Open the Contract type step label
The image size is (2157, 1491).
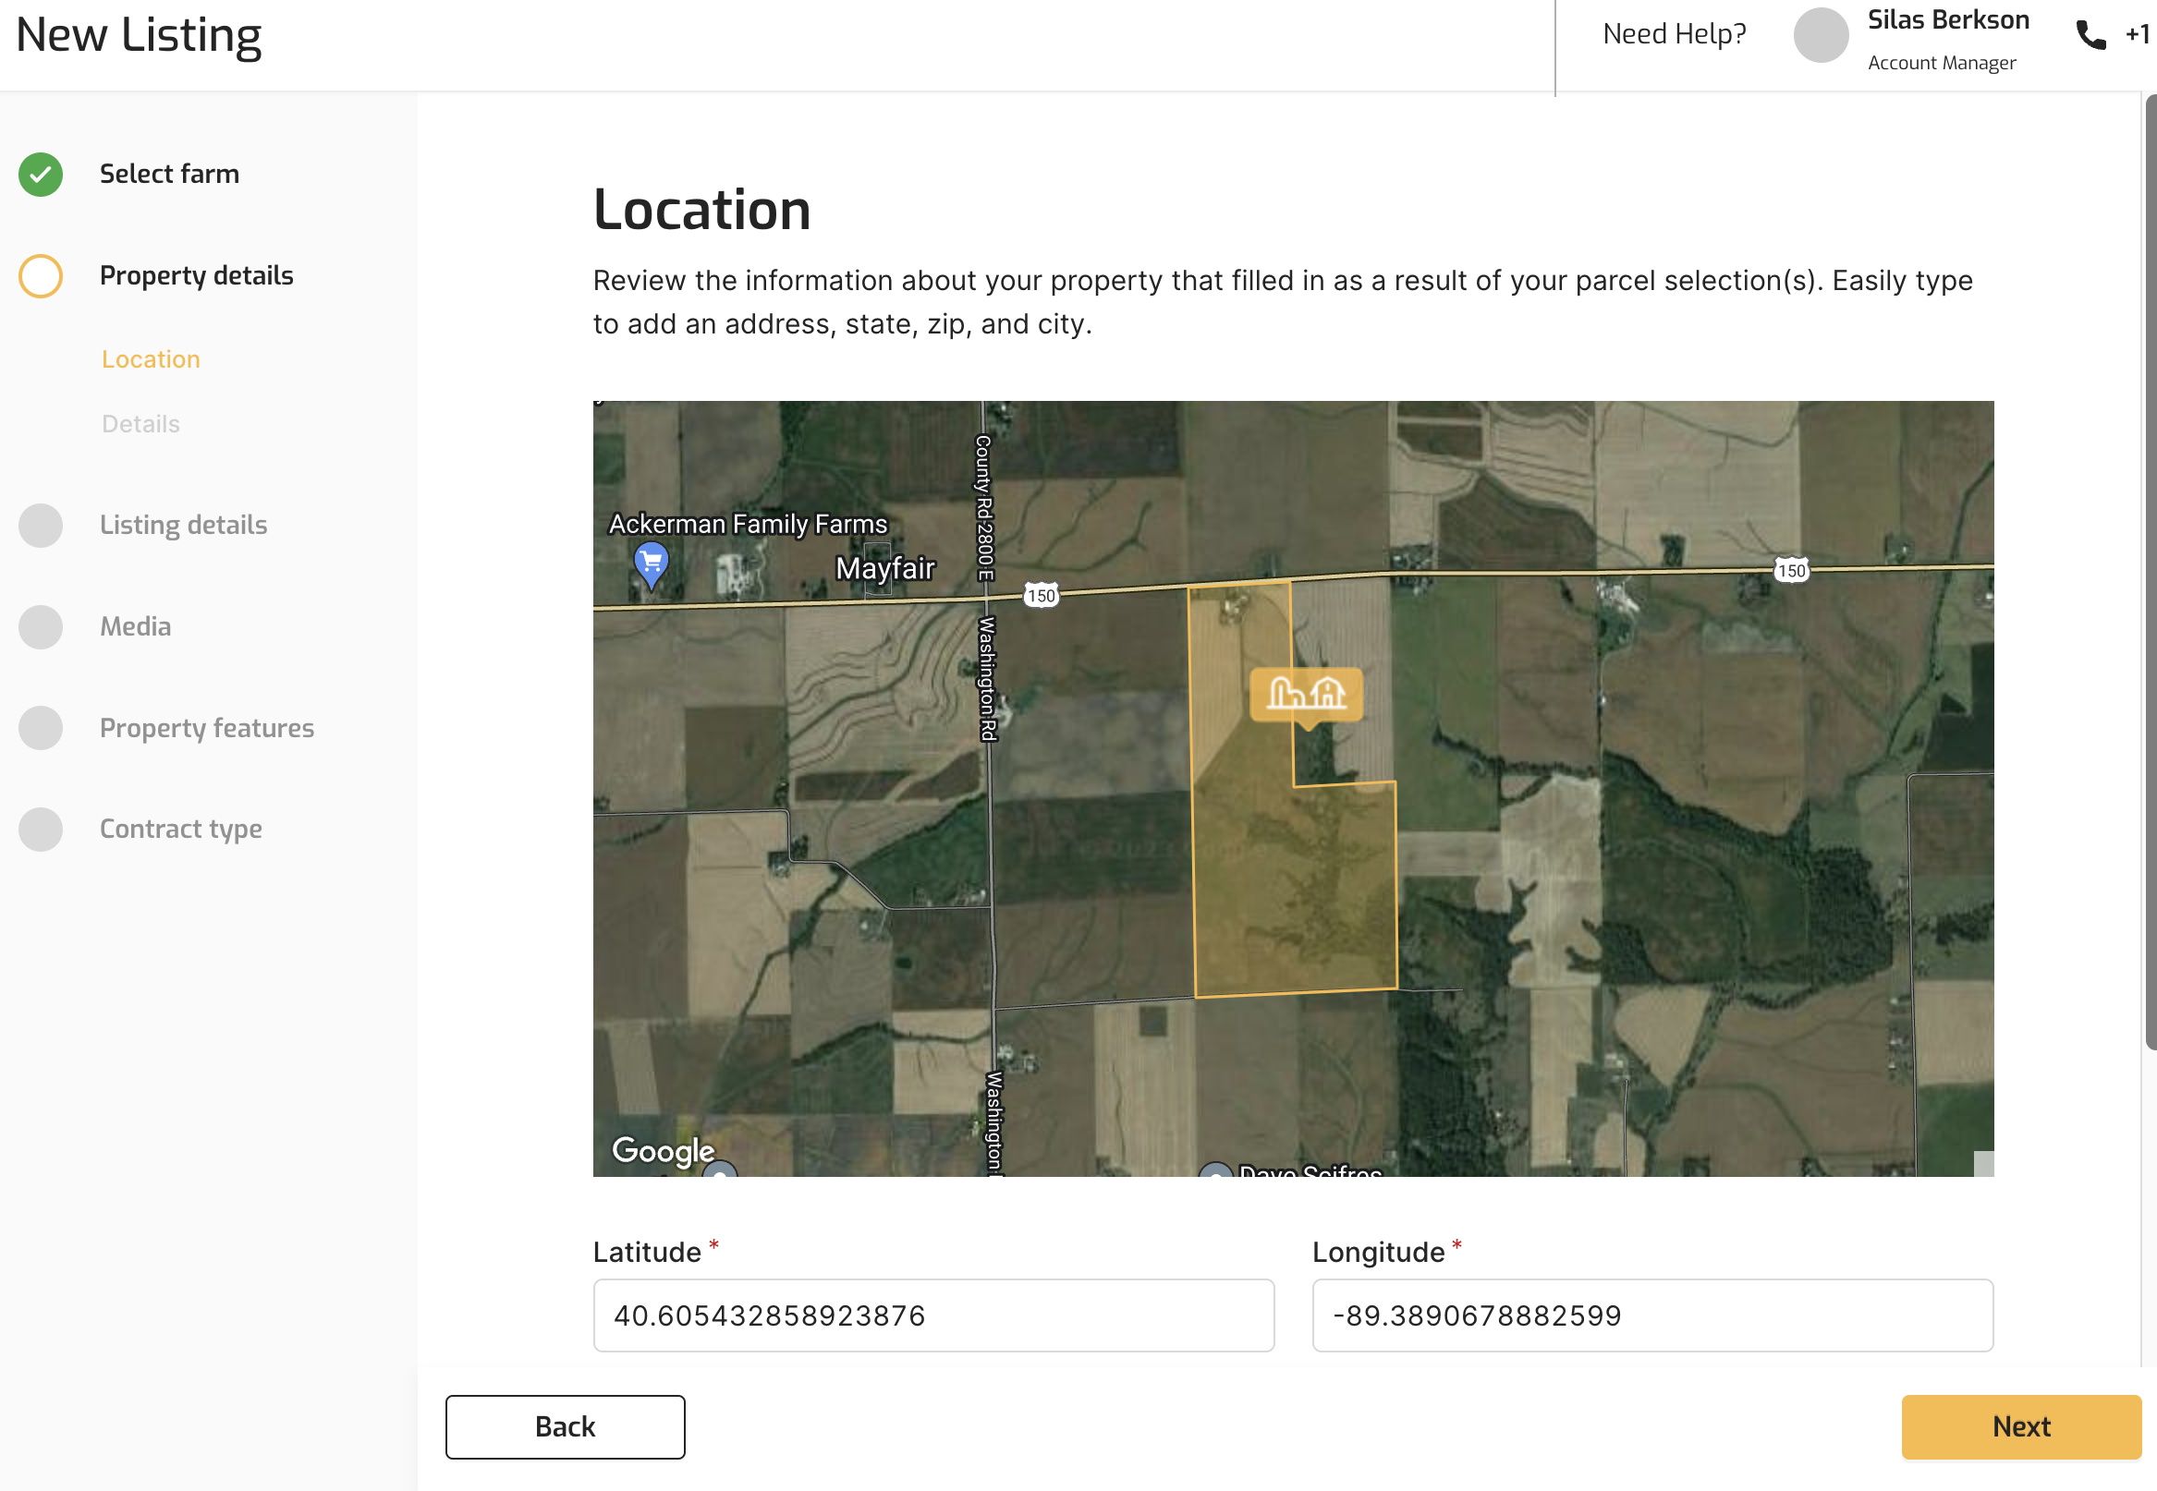(180, 830)
